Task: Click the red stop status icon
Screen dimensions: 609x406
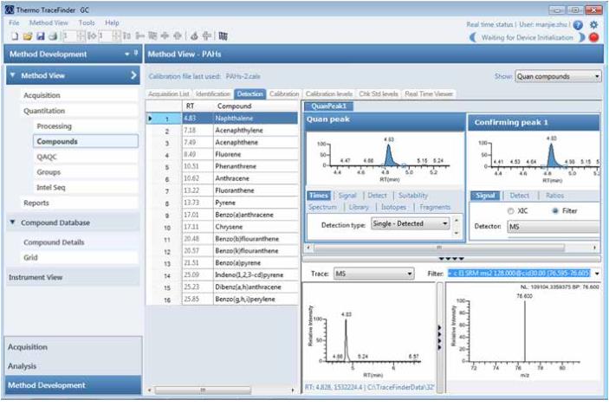Action: [593, 37]
